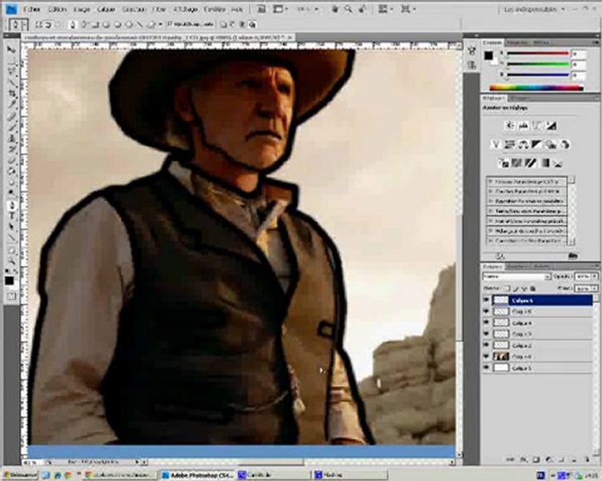Pick the Text tool in the left toolbox

coord(11,216)
